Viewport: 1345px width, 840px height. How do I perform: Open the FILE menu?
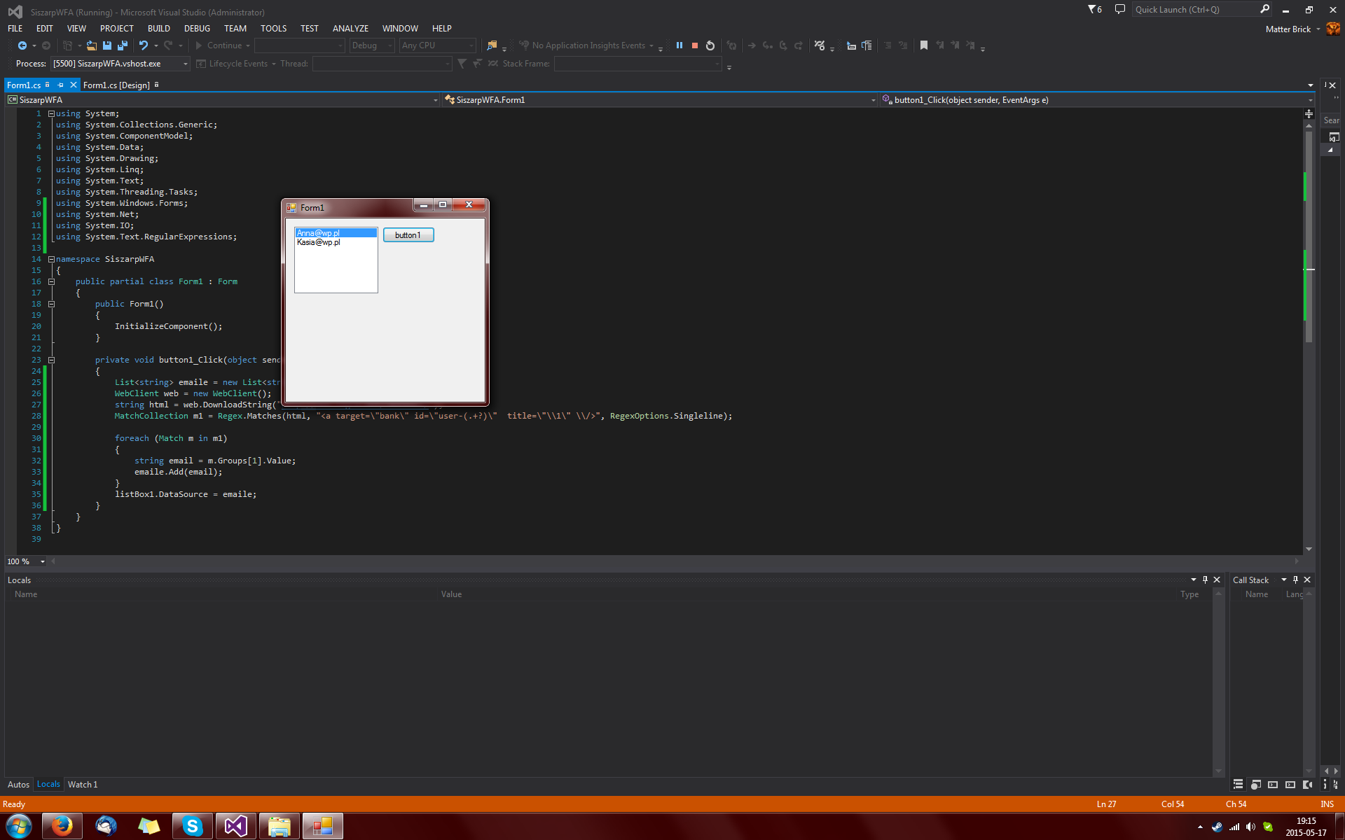pos(15,29)
